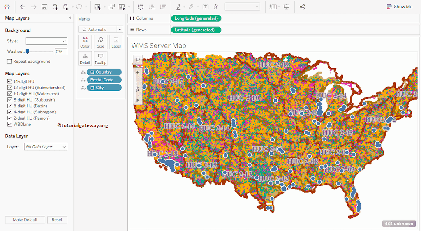Open the Show Me panel
Image resolution: width=421 pixels, height=231 pixels.
(x=399, y=7)
